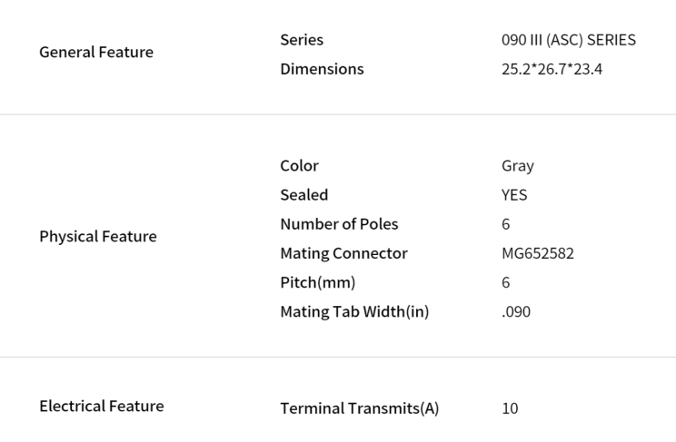Screen dimensions: 676x442
Task: Select the .090 tab width value
Action: click(515, 312)
